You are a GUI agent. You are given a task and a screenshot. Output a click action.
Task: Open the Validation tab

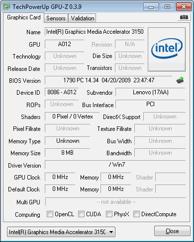[83, 18]
